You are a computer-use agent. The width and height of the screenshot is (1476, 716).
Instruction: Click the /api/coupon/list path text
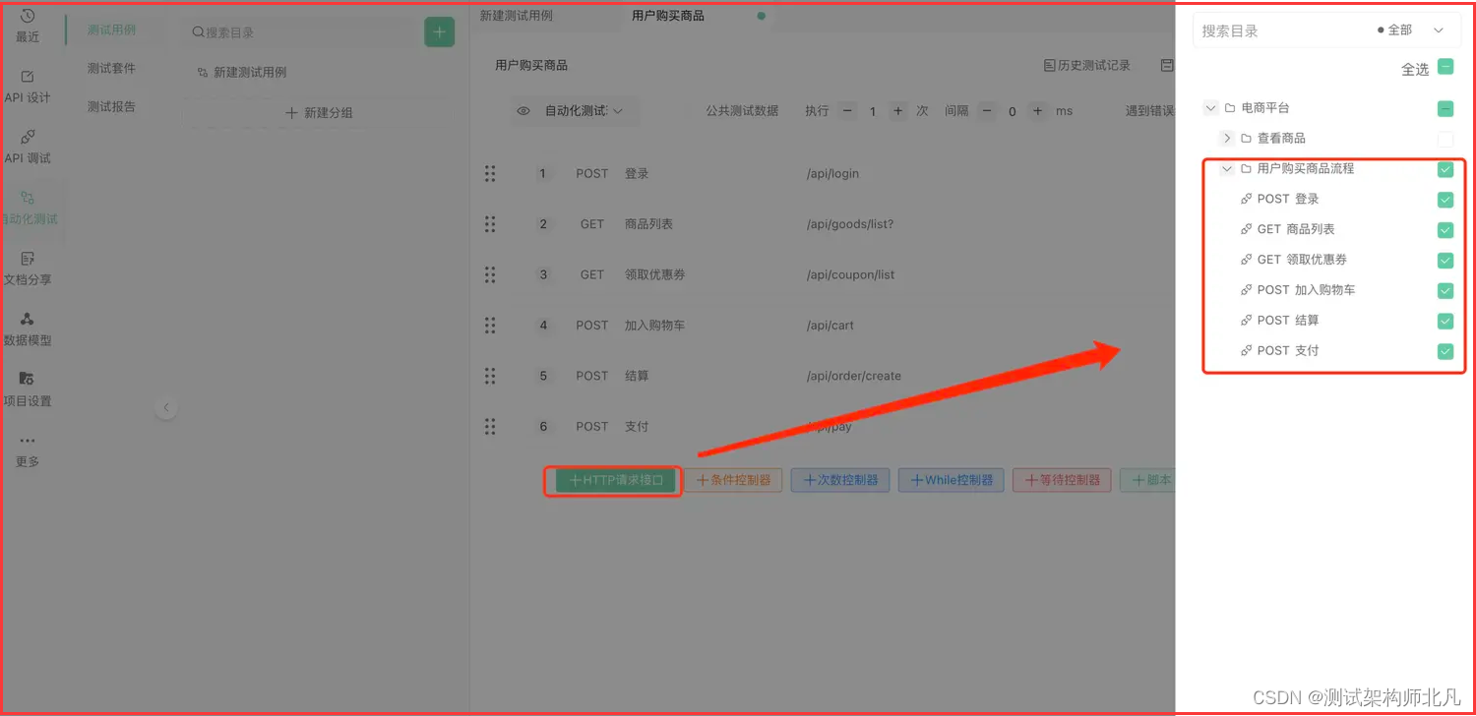point(851,274)
